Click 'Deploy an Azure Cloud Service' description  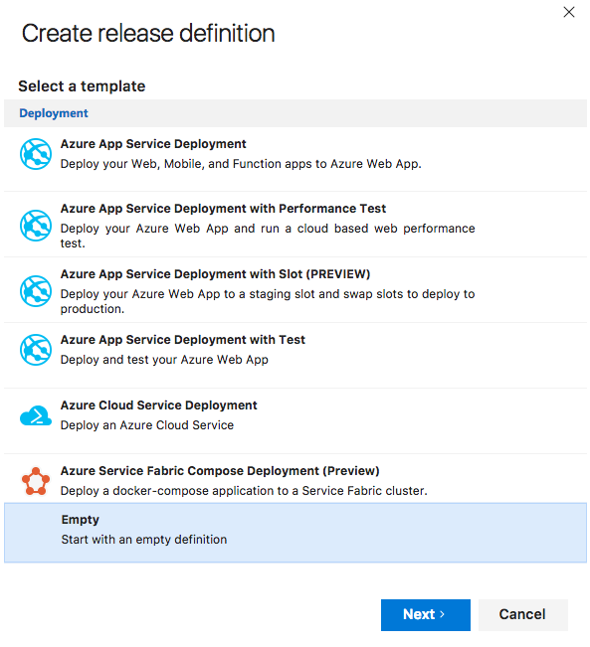pos(147,425)
